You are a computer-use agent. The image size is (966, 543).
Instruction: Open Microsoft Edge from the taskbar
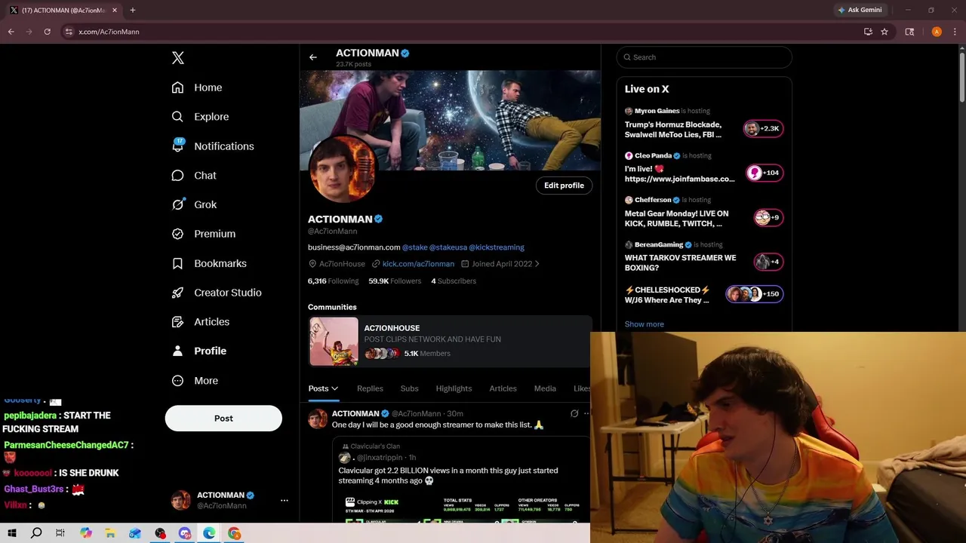[x=209, y=533]
